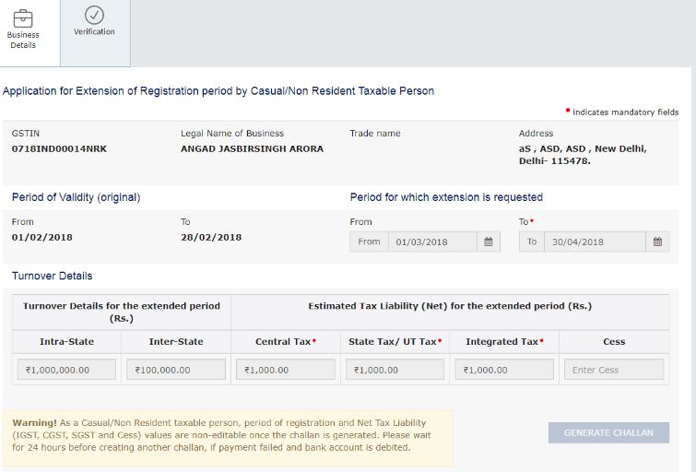Viewport: 696px width, 472px height.
Task: Switch to the Business Details tab label
Action: 23,40
